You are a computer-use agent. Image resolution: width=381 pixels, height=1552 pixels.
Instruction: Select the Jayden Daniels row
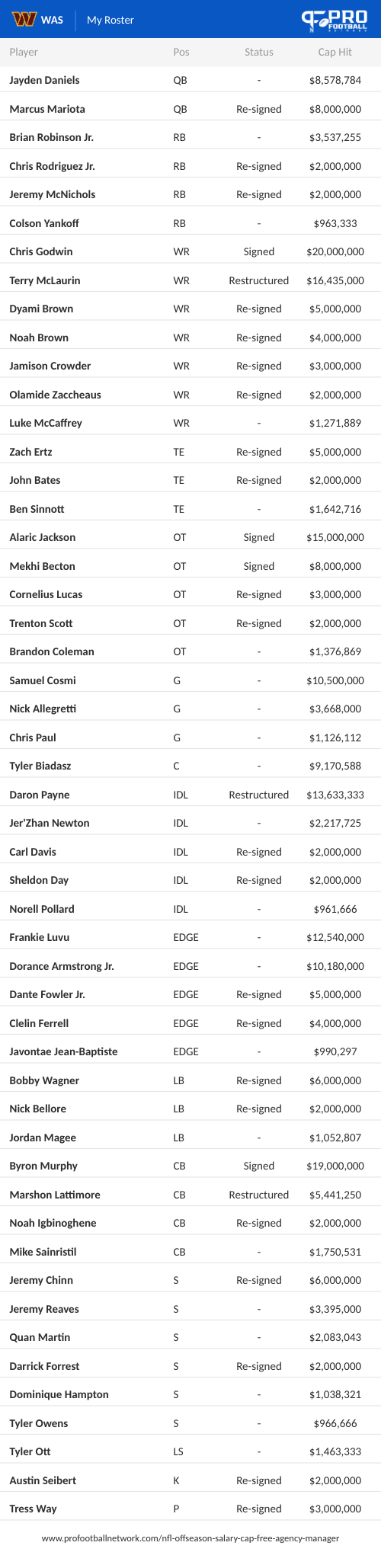pyautogui.click(x=190, y=80)
